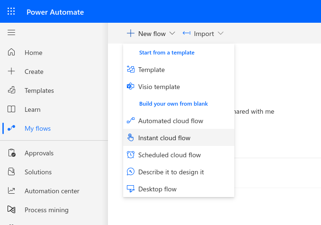
Task: Click the Describe it chat bubble icon
Action: tap(131, 172)
